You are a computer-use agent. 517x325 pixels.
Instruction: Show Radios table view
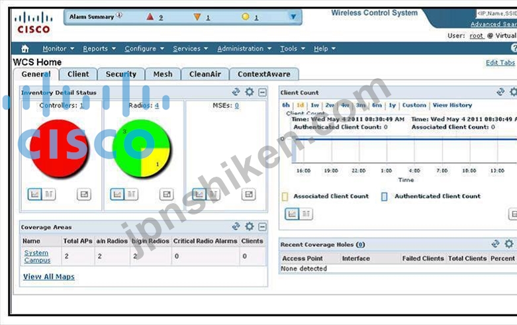(131, 194)
